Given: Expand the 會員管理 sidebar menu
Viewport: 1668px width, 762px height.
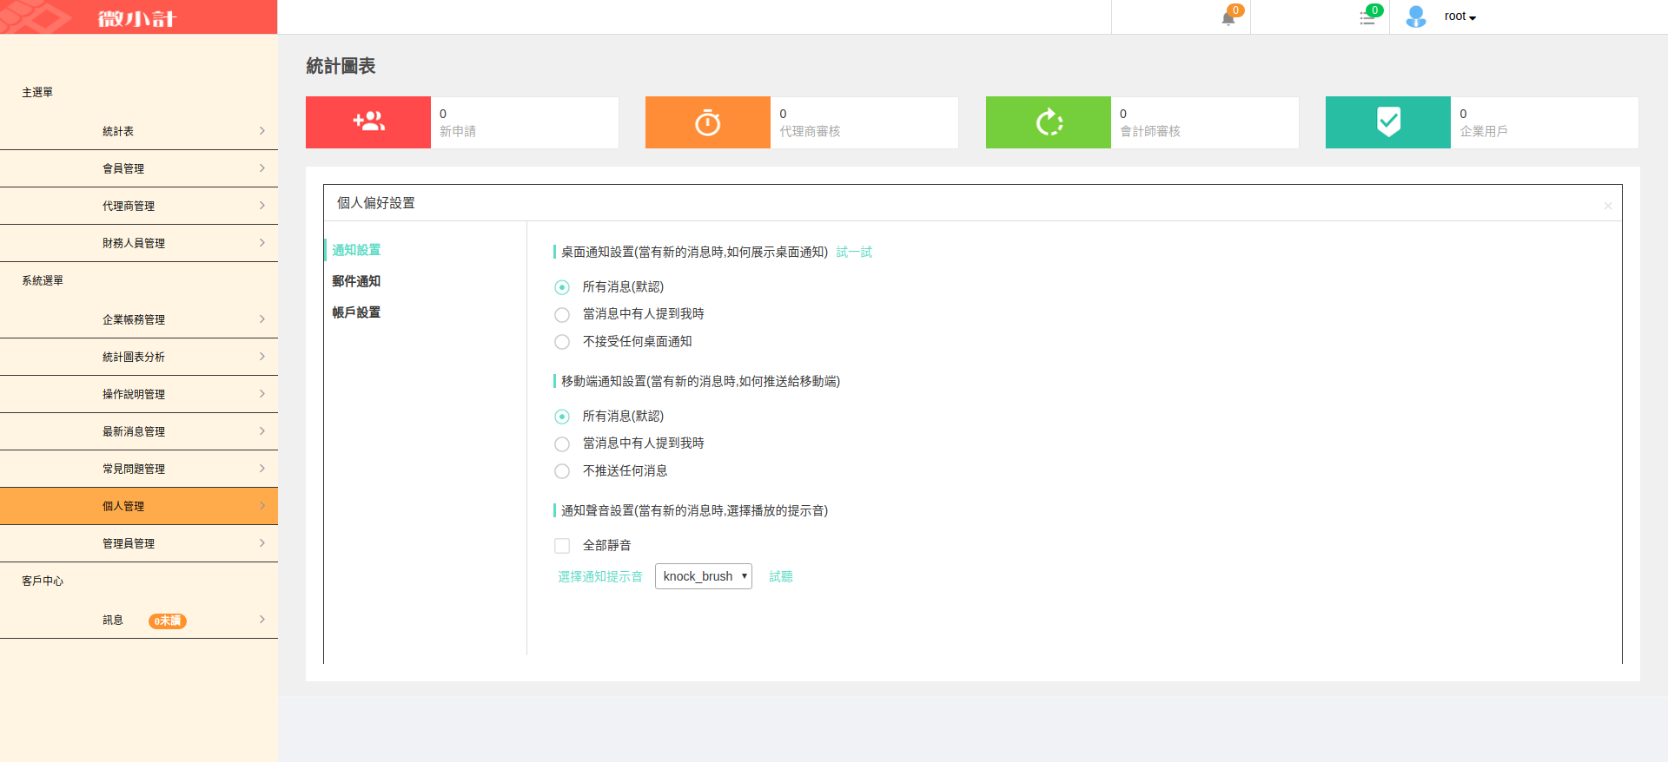Looking at the screenshot, I should (139, 168).
